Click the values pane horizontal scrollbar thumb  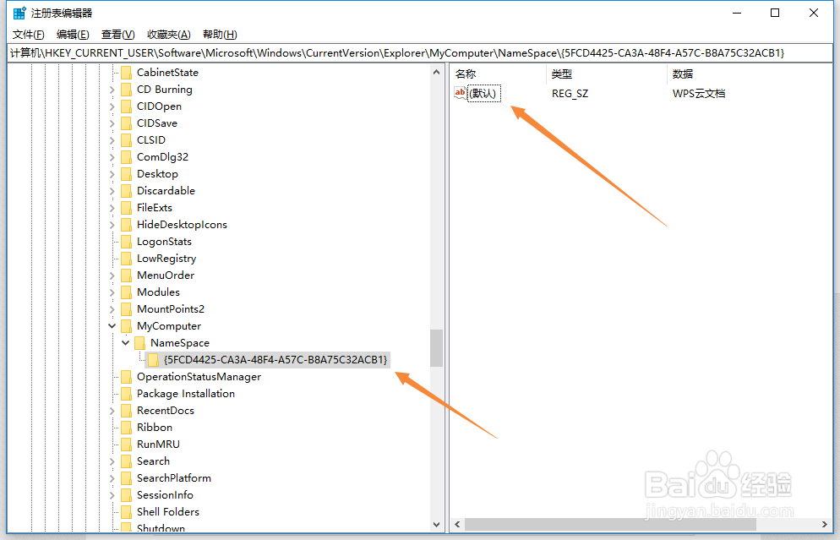pos(610,525)
